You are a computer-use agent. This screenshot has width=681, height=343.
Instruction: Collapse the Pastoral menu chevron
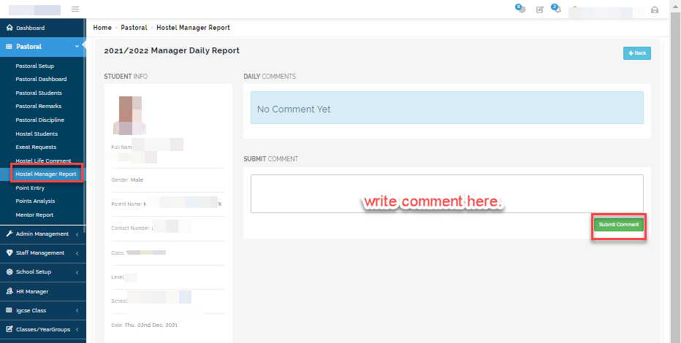pos(77,46)
